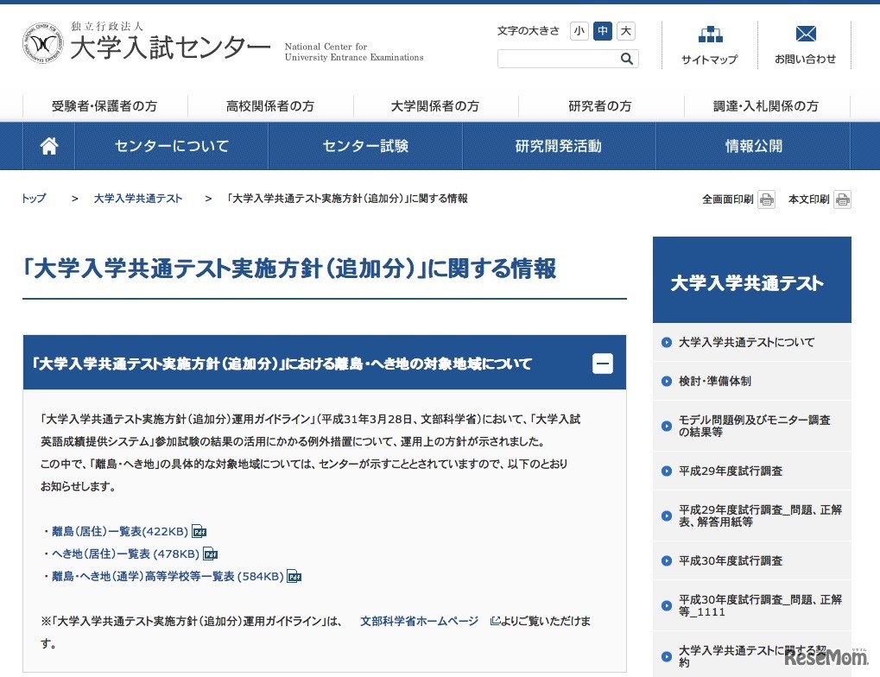
Task: Select 研究者の方 tab
Action: (600, 105)
